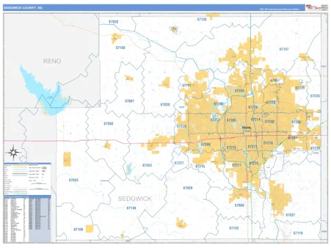This screenshot has height=248, width=331.
Task: Click ZIP code label 67213
Action: click(231, 147)
